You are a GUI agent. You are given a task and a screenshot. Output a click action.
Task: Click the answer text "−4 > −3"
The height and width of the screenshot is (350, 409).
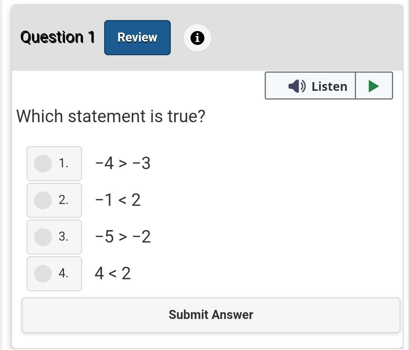(x=123, y=163)
